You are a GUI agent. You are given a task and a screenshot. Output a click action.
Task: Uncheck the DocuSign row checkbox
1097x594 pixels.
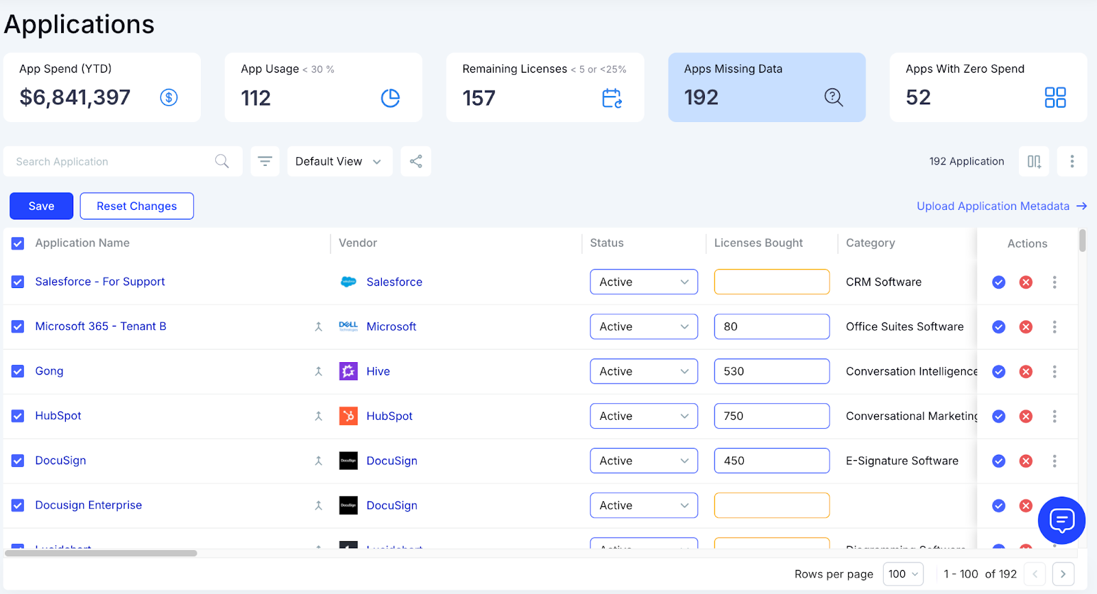(x=18, y=461)
